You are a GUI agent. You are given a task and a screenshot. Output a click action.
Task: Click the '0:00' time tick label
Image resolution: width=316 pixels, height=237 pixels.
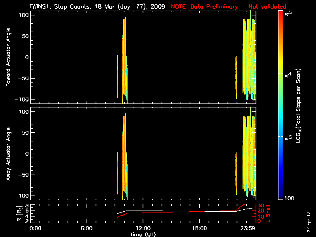(x=36, y=228)
